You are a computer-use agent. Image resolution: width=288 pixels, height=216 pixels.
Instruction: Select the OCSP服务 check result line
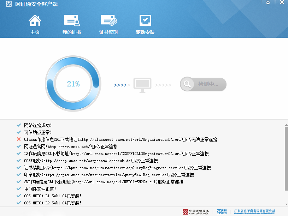coord(91,161)
